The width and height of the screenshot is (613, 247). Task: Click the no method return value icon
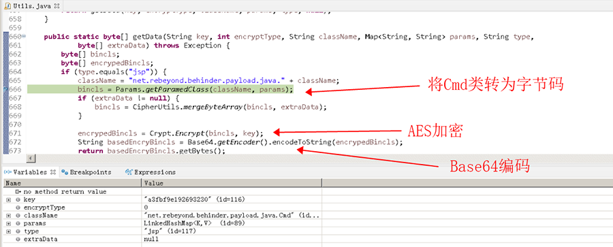point(18,192)
